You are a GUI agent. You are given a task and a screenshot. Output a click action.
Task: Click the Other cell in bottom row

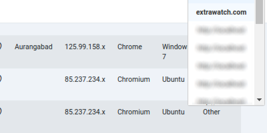pyautogui.click(x=212, y=112)
